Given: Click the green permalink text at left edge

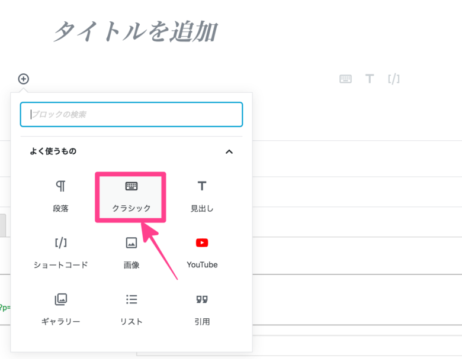Looking at the screenshot, I should click(5, 308).
